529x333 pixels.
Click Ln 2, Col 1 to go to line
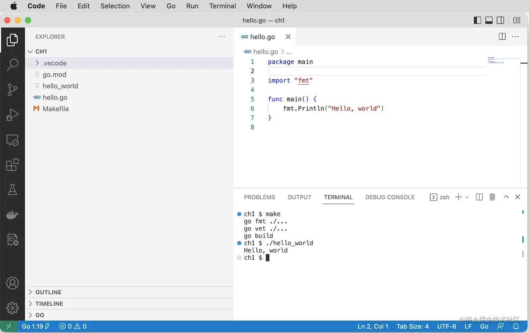(372, 326)
